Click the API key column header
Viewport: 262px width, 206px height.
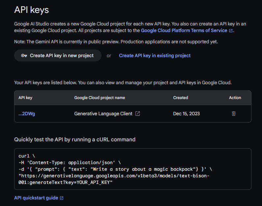(x=25, y=98)
